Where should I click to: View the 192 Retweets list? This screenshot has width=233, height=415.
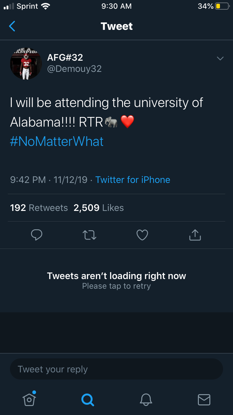tap(39, 208)
